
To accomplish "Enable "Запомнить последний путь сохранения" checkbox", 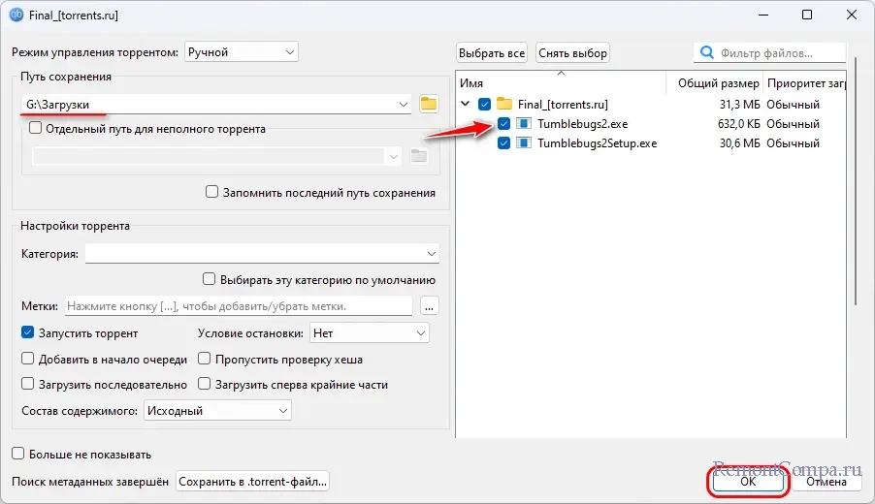I will click(211, 192).
